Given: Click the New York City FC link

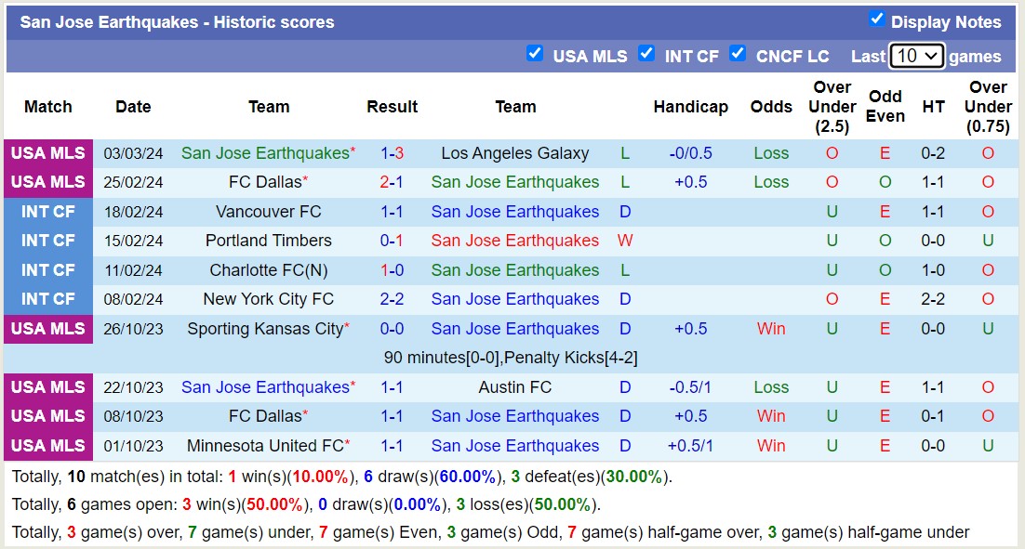Looking at the screenshot, I should point(269,299).
